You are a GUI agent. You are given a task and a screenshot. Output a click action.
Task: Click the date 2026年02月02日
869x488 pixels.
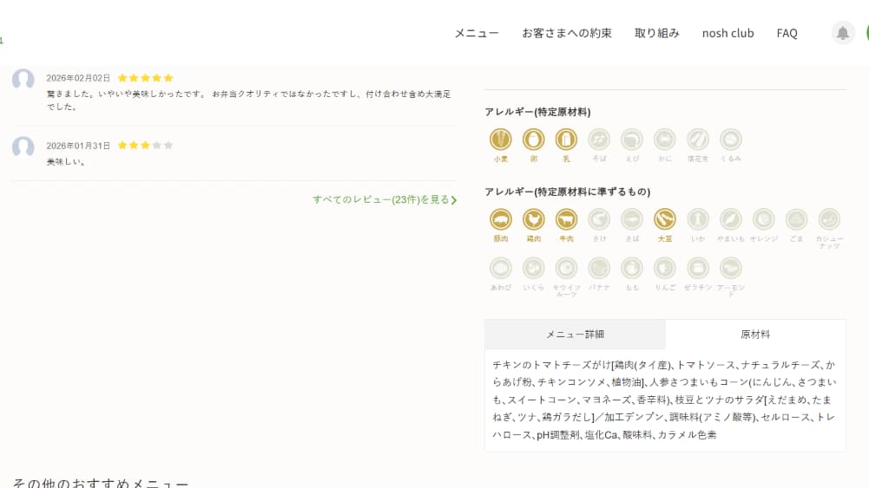pyautogui.click(x=78, y=78)
